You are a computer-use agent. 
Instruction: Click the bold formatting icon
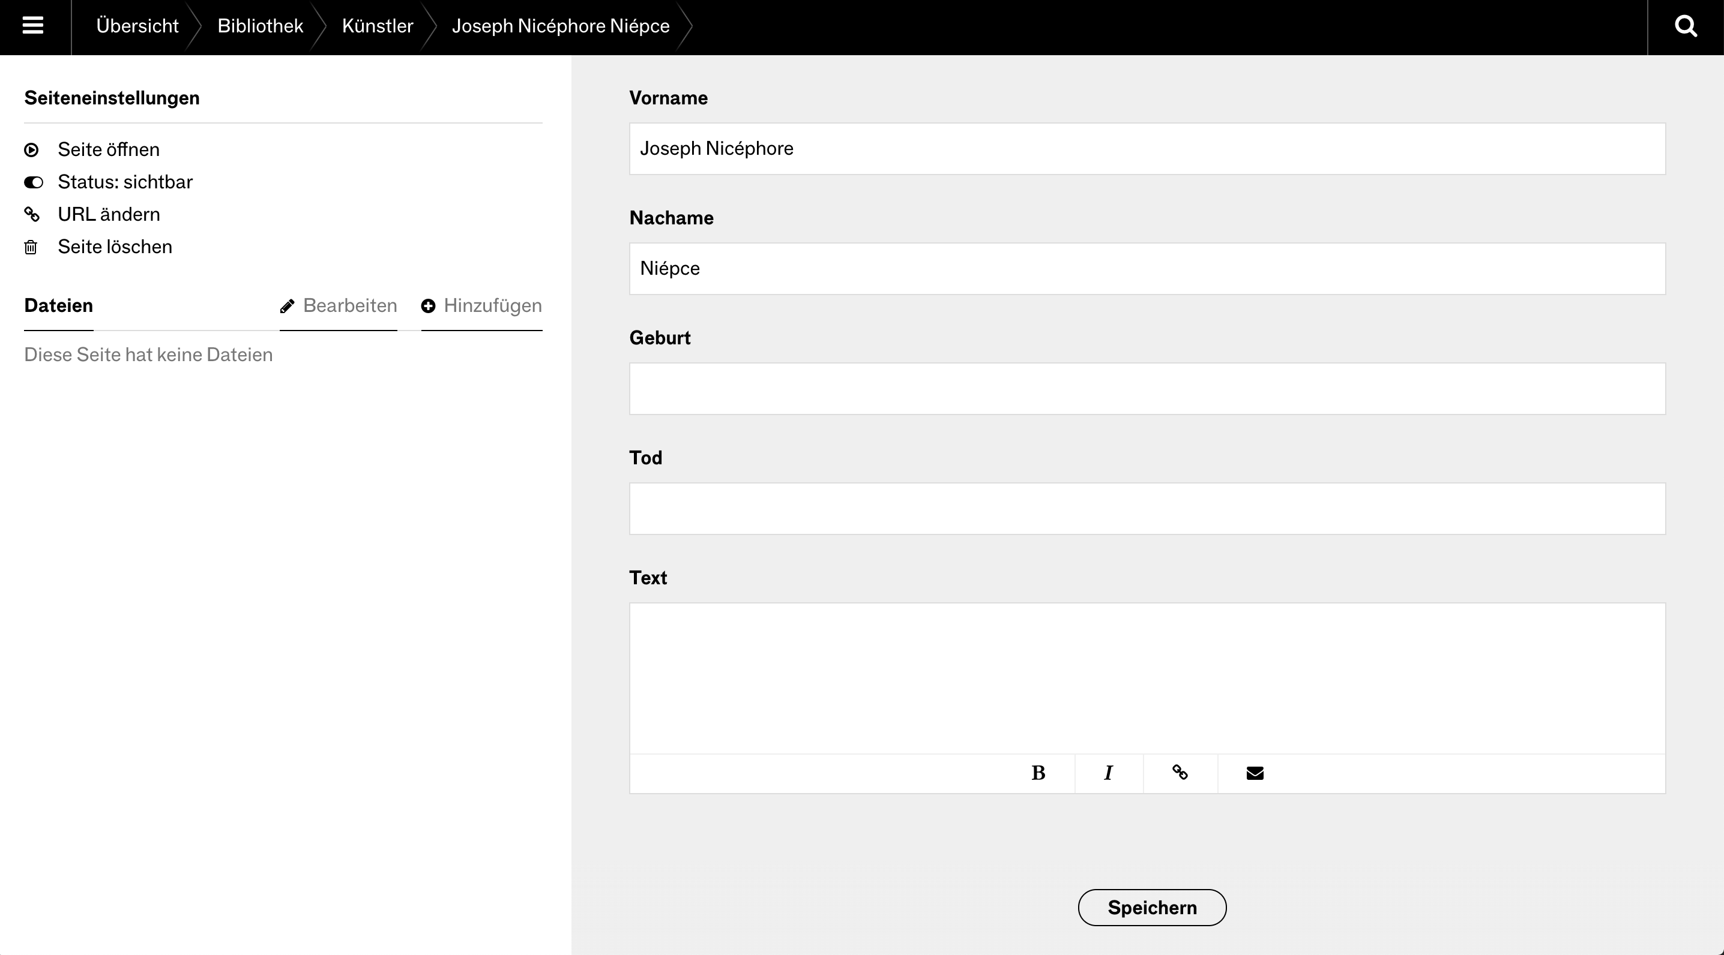pos(1038,773)
